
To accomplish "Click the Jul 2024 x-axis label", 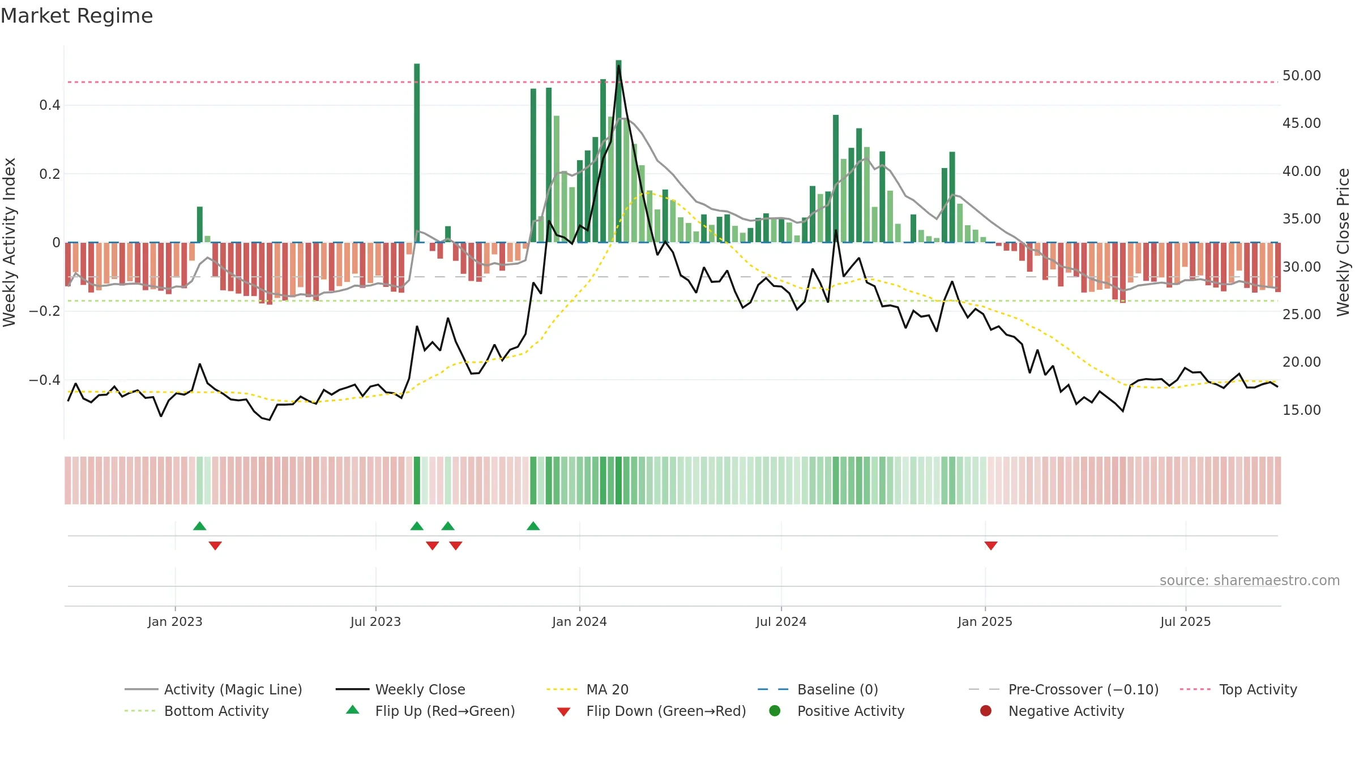I will click(781, 621).
